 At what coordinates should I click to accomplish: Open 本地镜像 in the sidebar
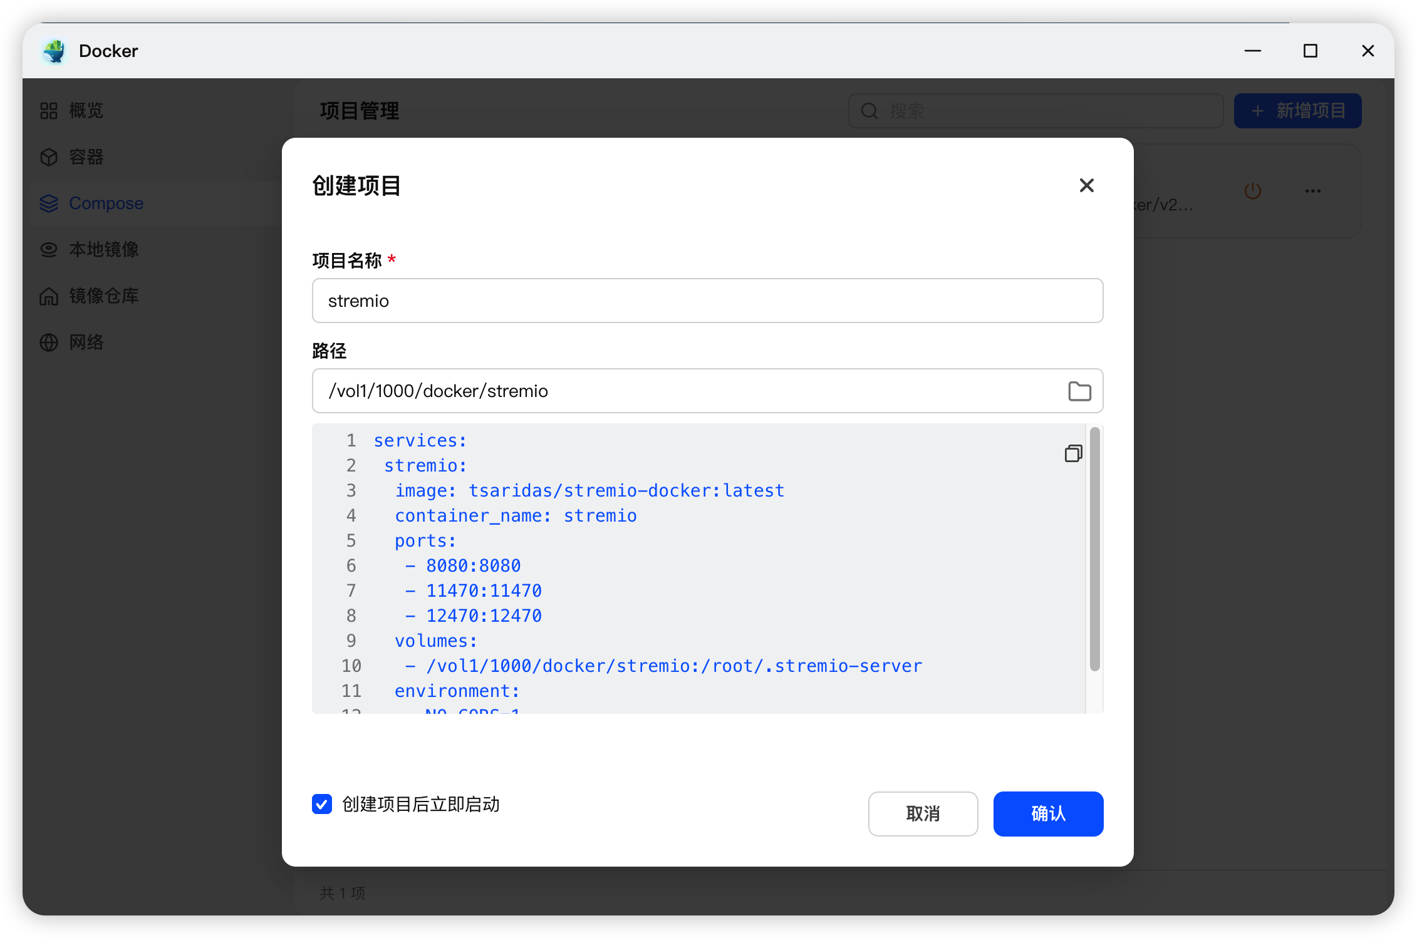[x=103, y=250]
